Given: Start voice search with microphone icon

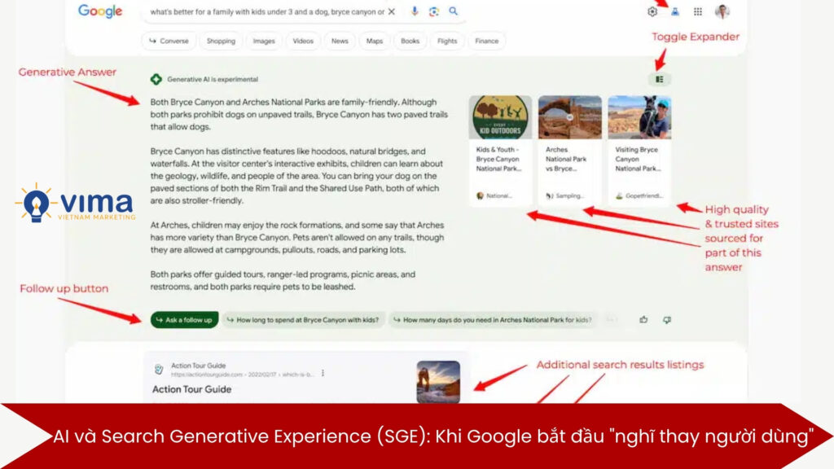Looking at the screenshot, I should [415, 11].
